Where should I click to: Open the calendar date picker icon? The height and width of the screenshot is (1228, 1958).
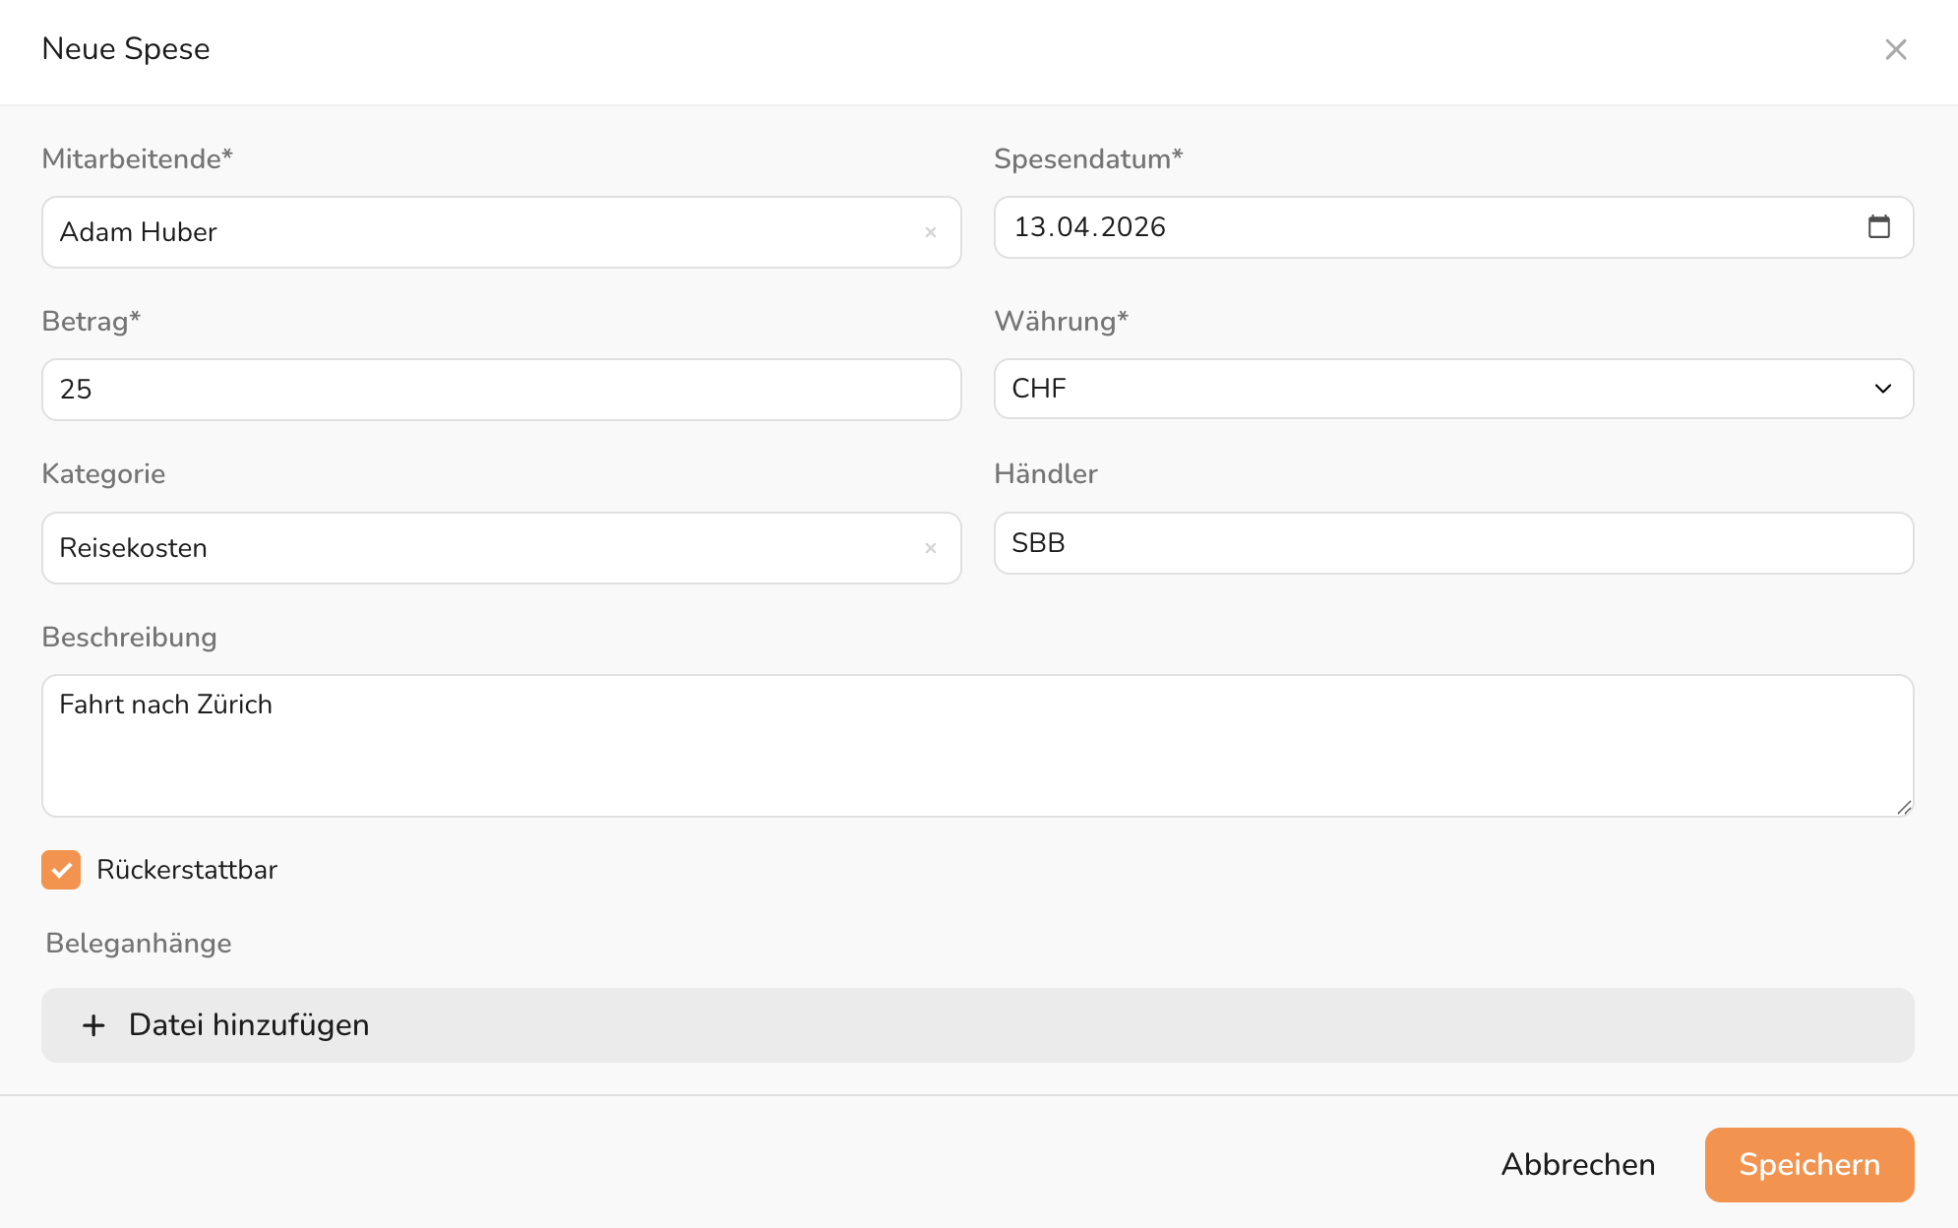coord(1878,227)
